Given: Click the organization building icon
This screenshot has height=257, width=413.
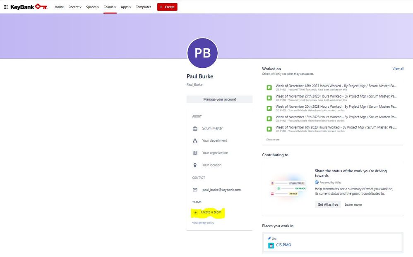Looking at the screenshot, I should pos(195,153).
